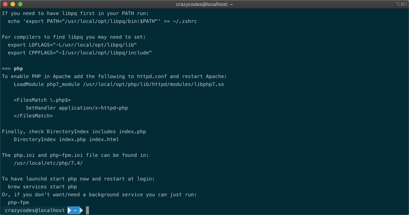Click the terminal cursor block

tap(87, 211)
